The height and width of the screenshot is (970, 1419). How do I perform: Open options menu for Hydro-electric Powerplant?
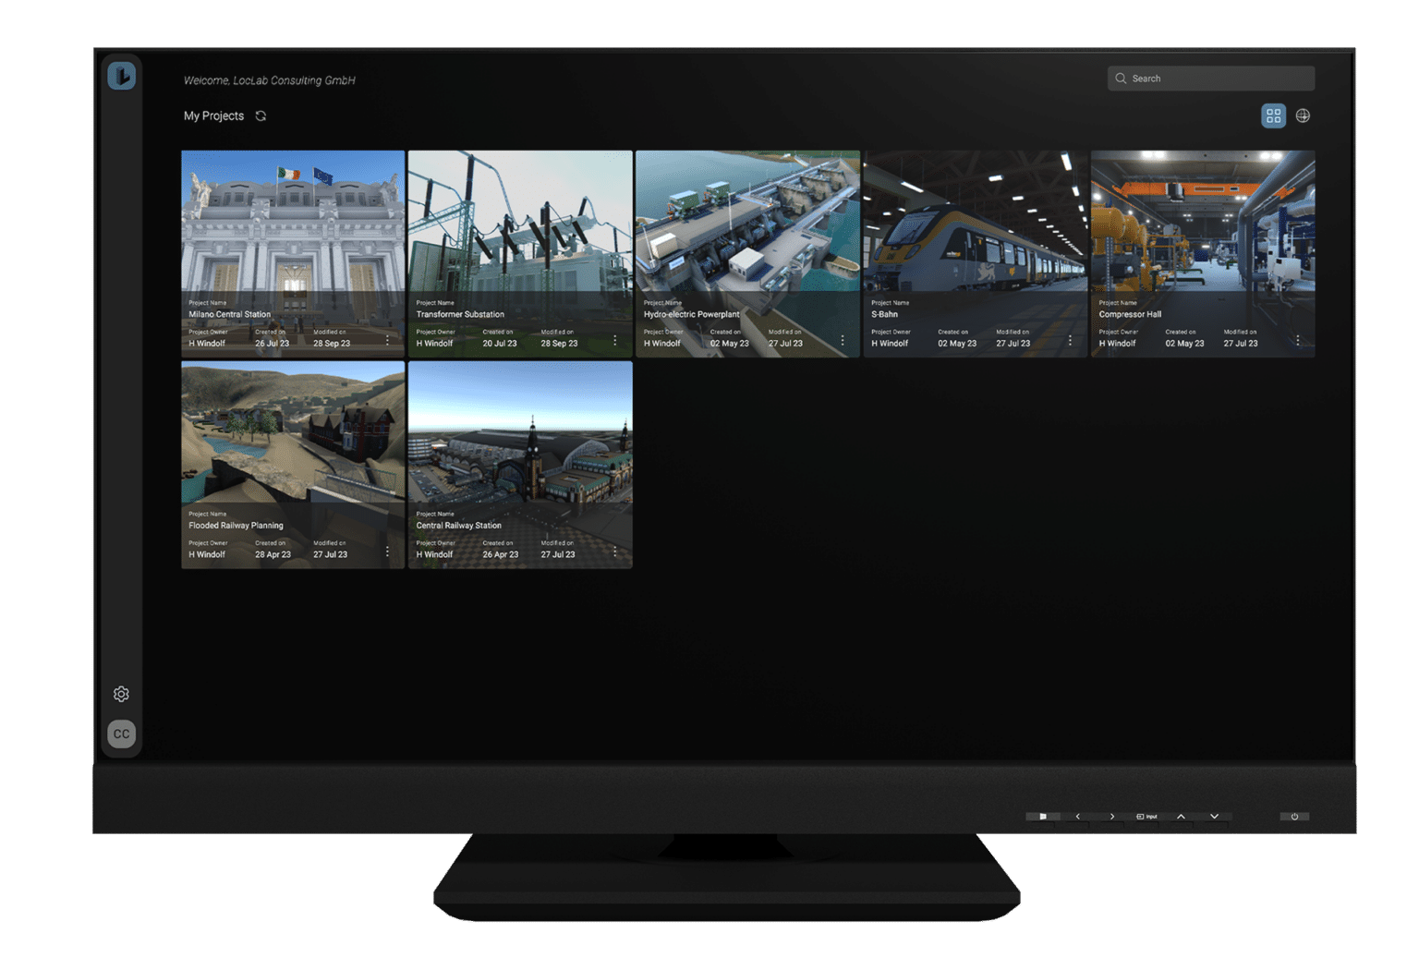843,341
